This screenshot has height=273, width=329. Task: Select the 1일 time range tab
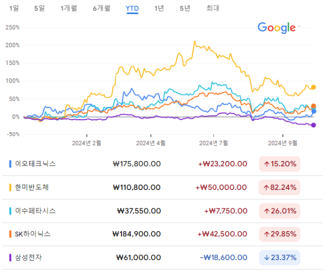coord(14,8)
